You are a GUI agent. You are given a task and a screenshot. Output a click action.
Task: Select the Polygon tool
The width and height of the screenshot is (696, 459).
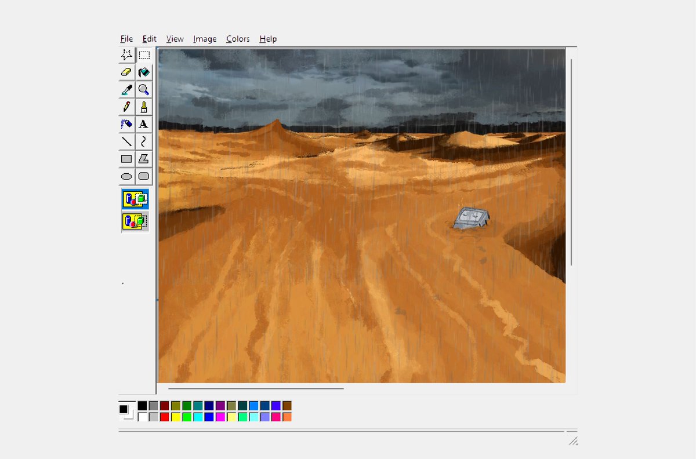[x=144, y=158]
